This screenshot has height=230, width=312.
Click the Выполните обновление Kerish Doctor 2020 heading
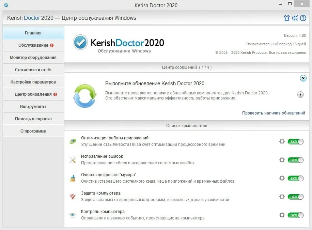tap(155, 83)
